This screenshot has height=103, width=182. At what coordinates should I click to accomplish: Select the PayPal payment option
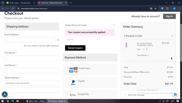[x=66, y=81]
